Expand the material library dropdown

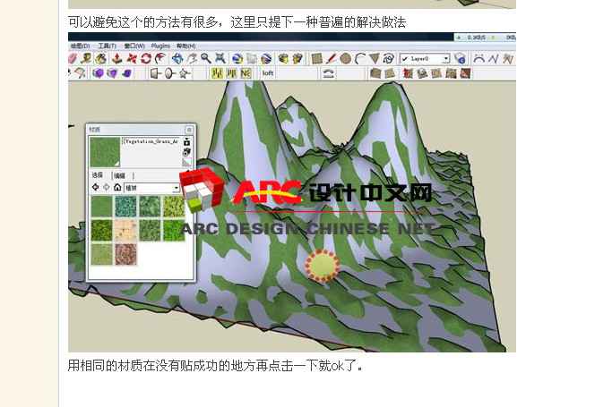coord(176,189)
